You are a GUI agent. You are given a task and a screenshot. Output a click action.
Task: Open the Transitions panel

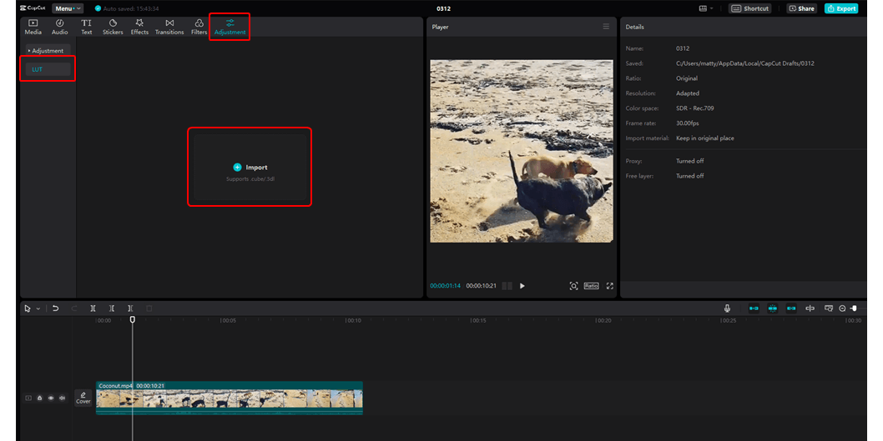click(x=169, y=27)
